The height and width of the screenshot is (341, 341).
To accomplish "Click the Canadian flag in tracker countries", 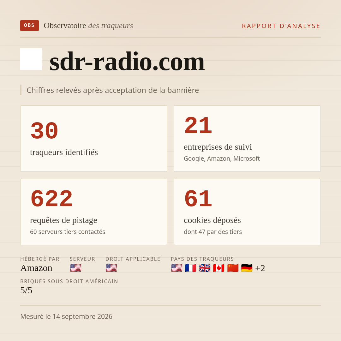I will coord(218,268).
